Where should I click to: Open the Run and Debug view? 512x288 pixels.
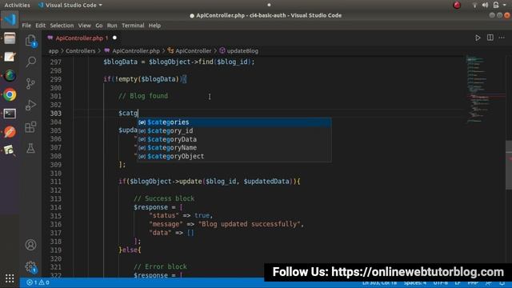click(x=30, y=105)
